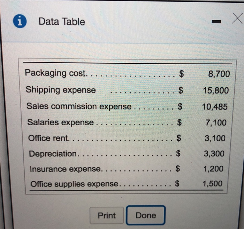Viewport: 244px width, 229px height.
Task: Click the 8,700 packaging cost value
Action: [219, 74]
